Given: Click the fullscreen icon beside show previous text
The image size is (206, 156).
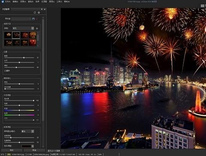Looking at the screenshot, I should pos(63,151).
